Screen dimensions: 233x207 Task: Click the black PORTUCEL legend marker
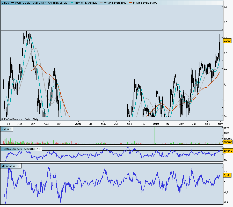coord(13,3)
